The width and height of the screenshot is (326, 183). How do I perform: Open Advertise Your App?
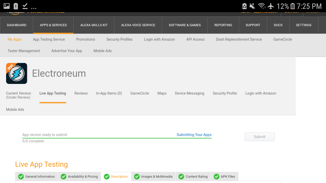pyautogui.click(x=67, y=51)
